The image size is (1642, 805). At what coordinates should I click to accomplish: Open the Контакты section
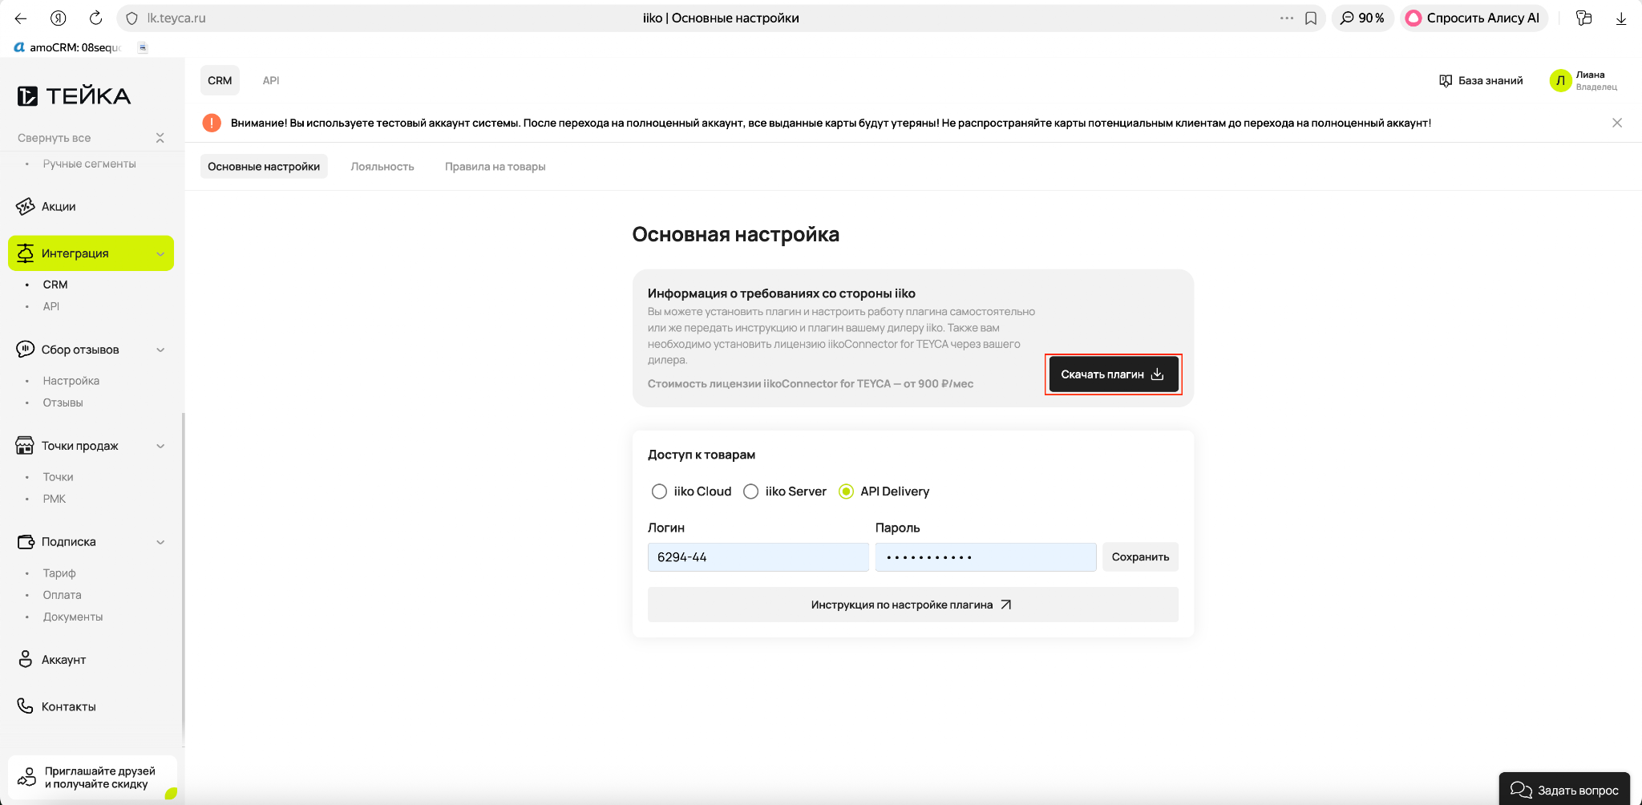tap(58, 706)
